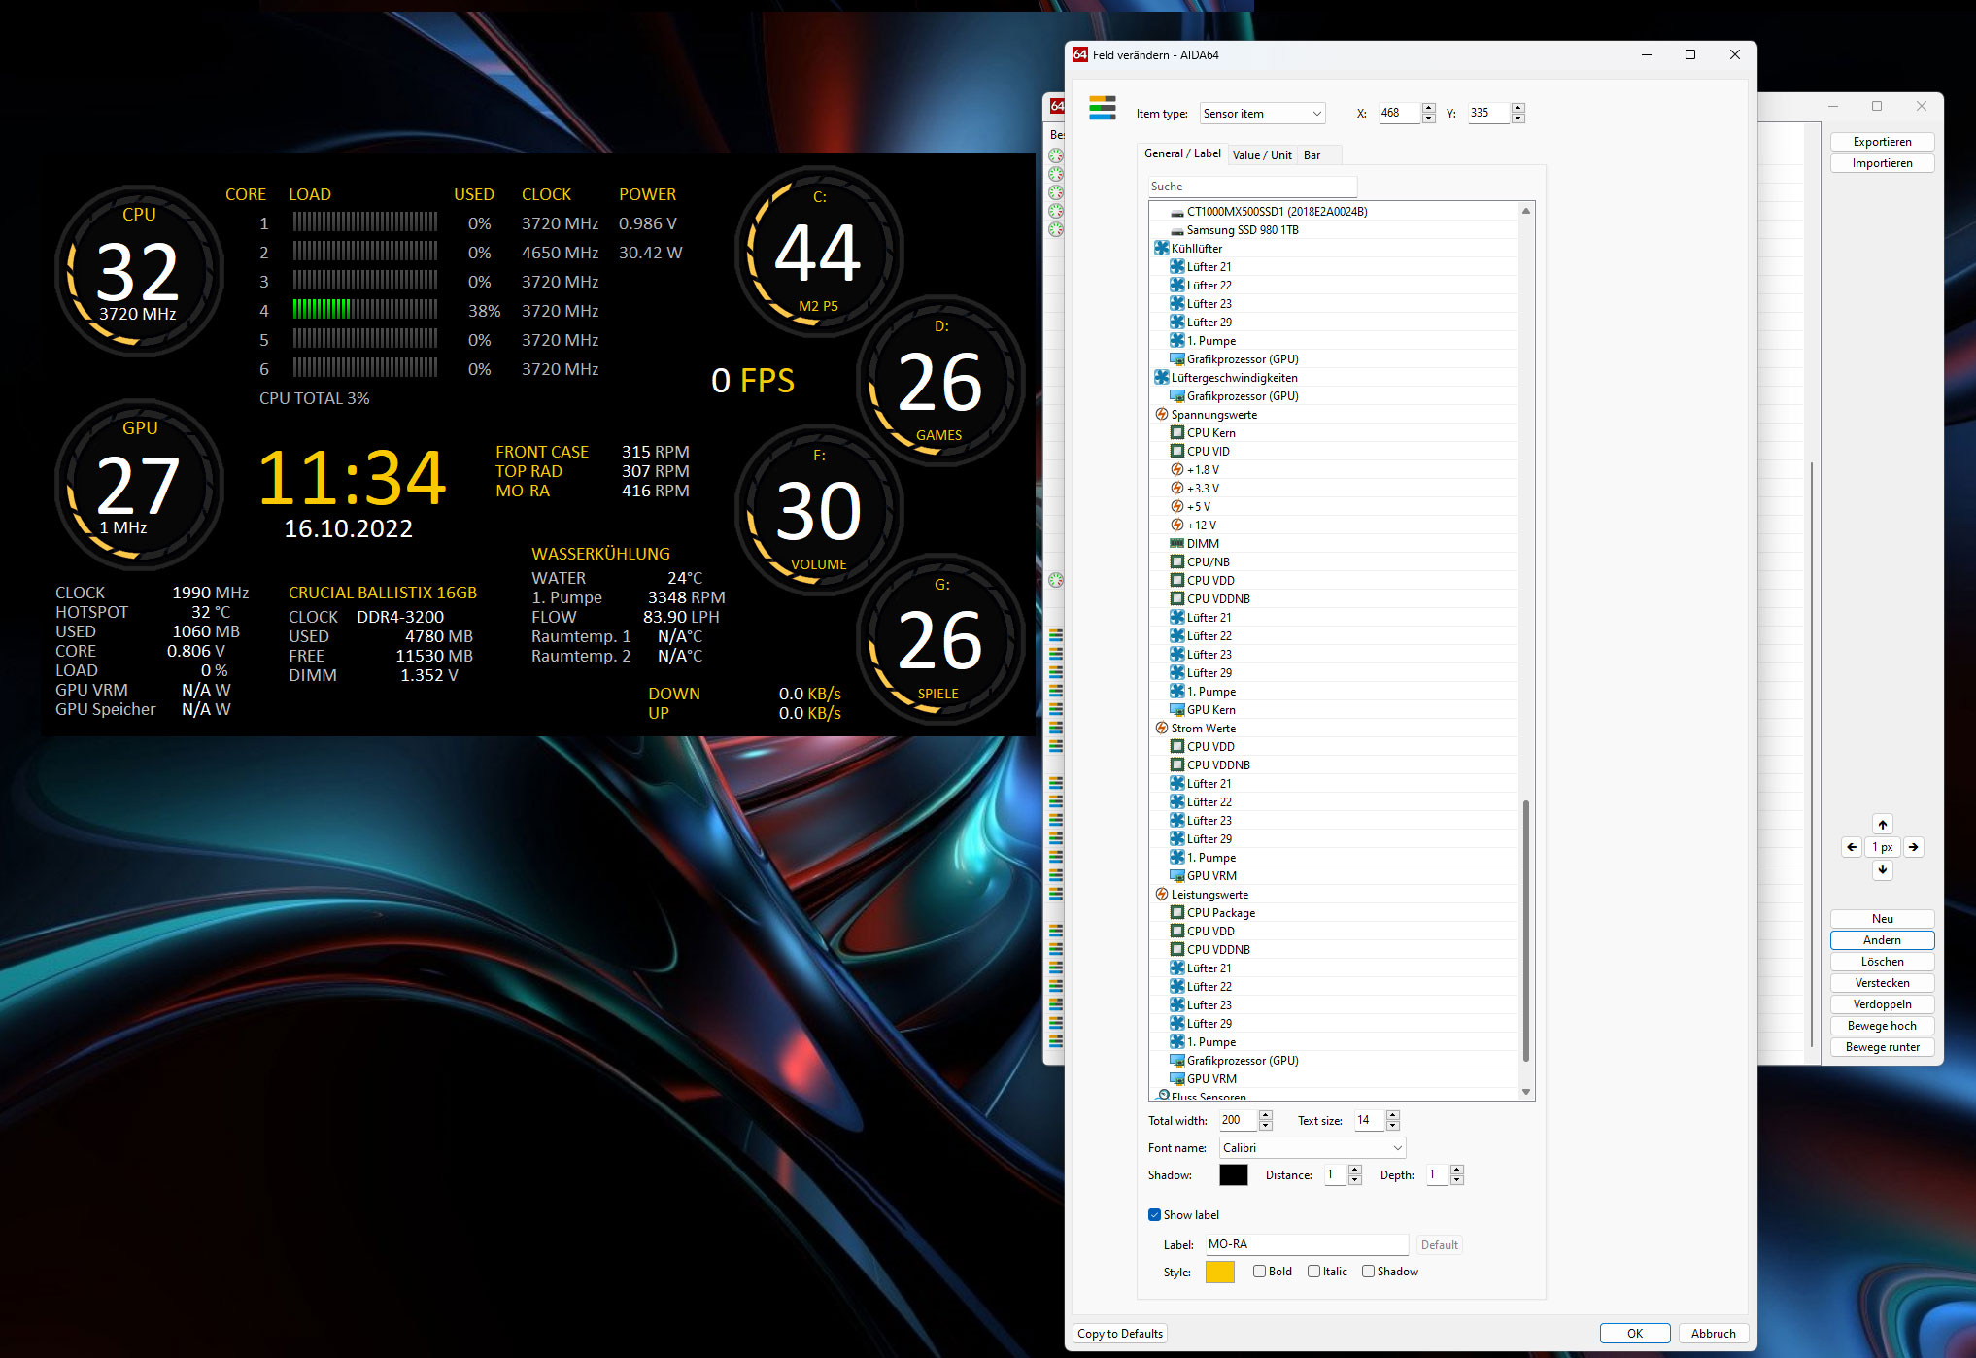Click the CPU Package chip icon
1976x1358 pixels.
[1177, 913]
